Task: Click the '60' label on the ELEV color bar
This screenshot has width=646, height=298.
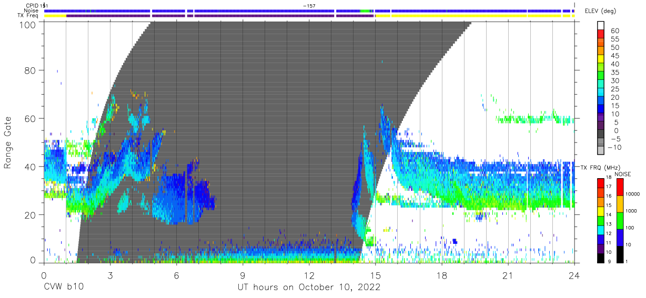Action: [615, 31]
